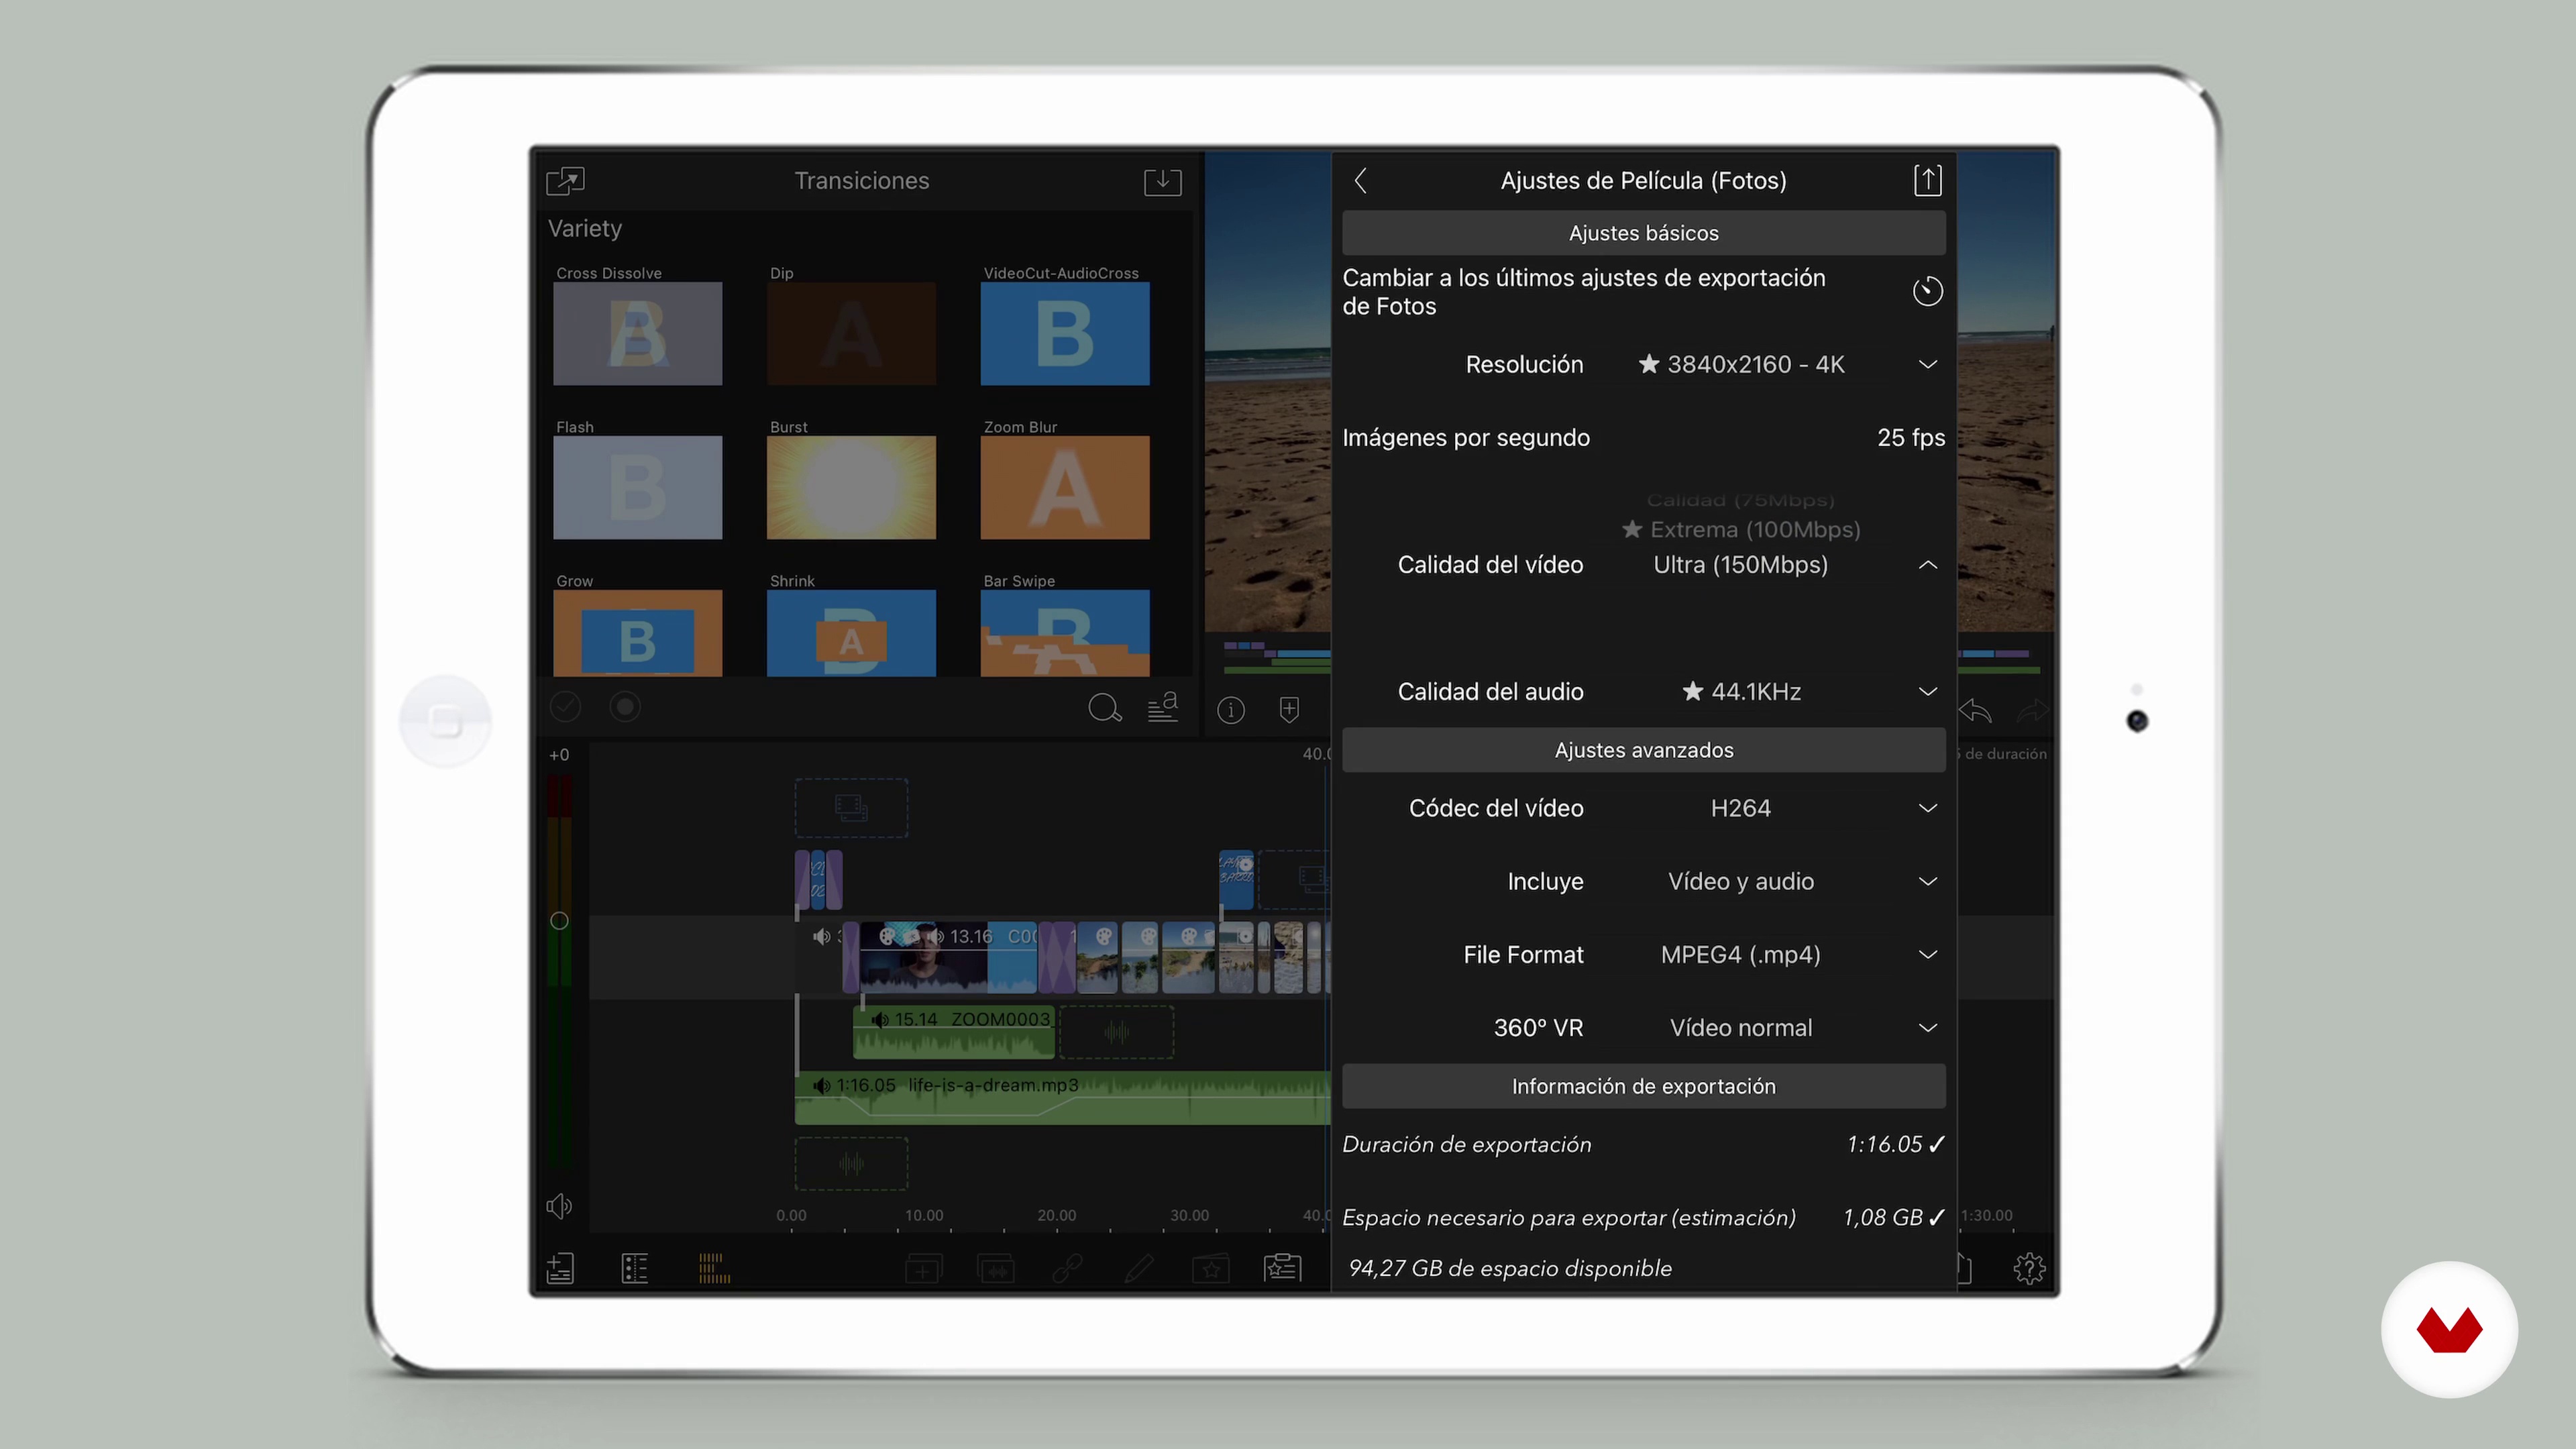
Task: Tap the add audio clip icon in bottom toolbar
Action: point(996,1269)
